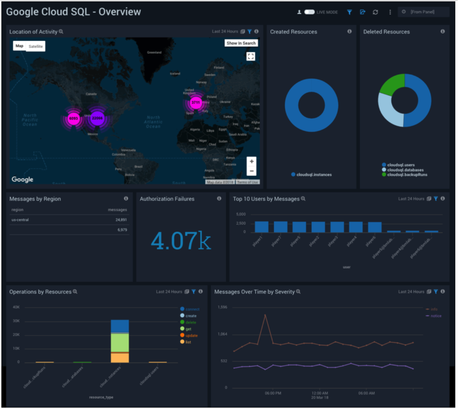
Task: Show info for Location of Activity panel
Action: (256, 32)
